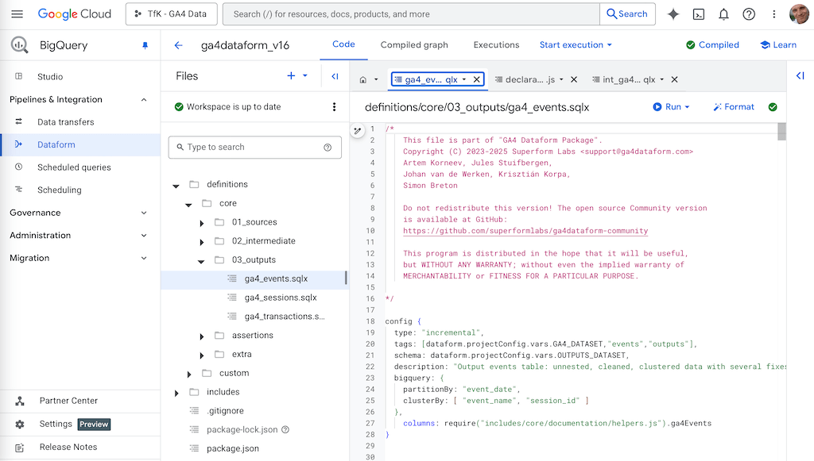Screen dimensions: 814x461
Task: Open Partner Center
Action: point(68,401)
